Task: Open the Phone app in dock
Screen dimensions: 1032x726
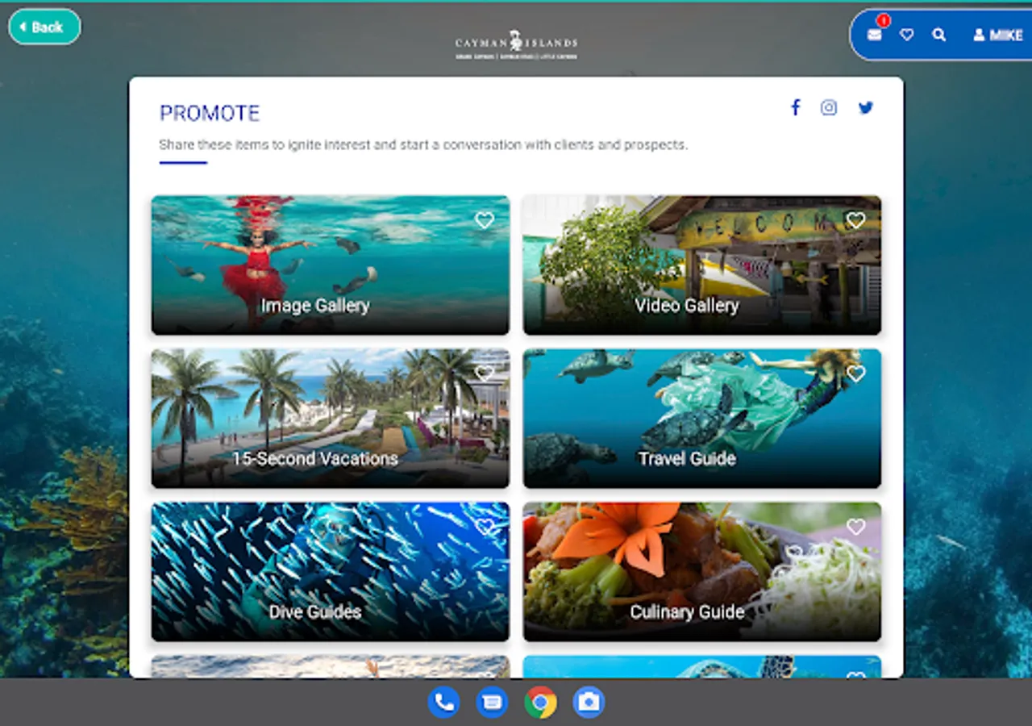Action: tap(443, 703)
